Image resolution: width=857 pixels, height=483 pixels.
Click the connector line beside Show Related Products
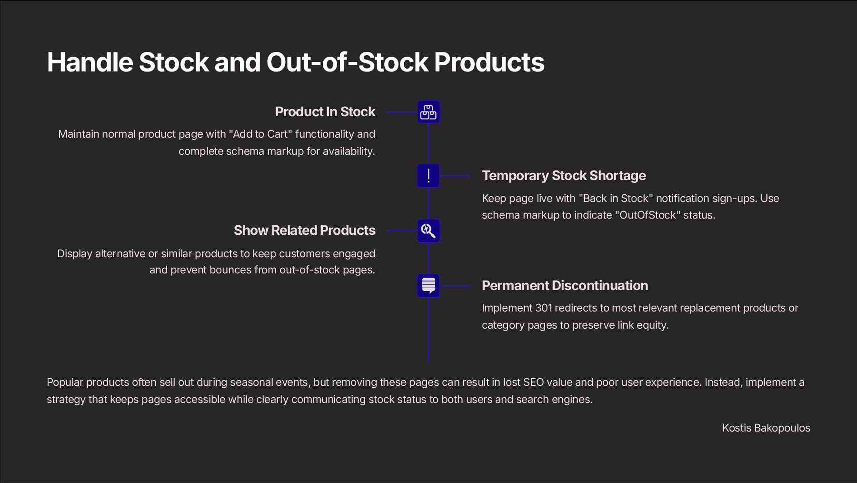(x=401, y=231)
